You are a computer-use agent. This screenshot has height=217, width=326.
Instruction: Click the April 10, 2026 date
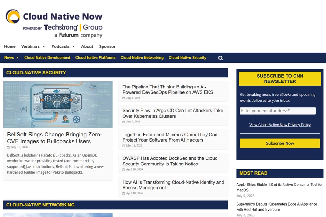pyautogui.click(x=134, y=193)
